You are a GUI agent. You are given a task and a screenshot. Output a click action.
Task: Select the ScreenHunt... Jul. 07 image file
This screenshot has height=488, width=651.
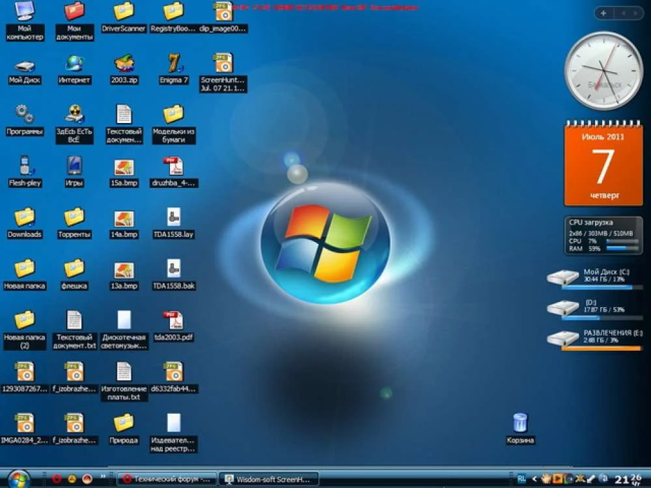coord(223,73)
